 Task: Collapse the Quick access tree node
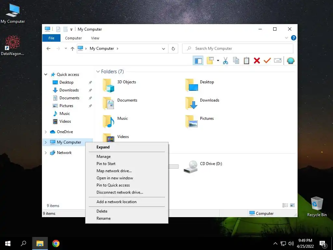46,75
